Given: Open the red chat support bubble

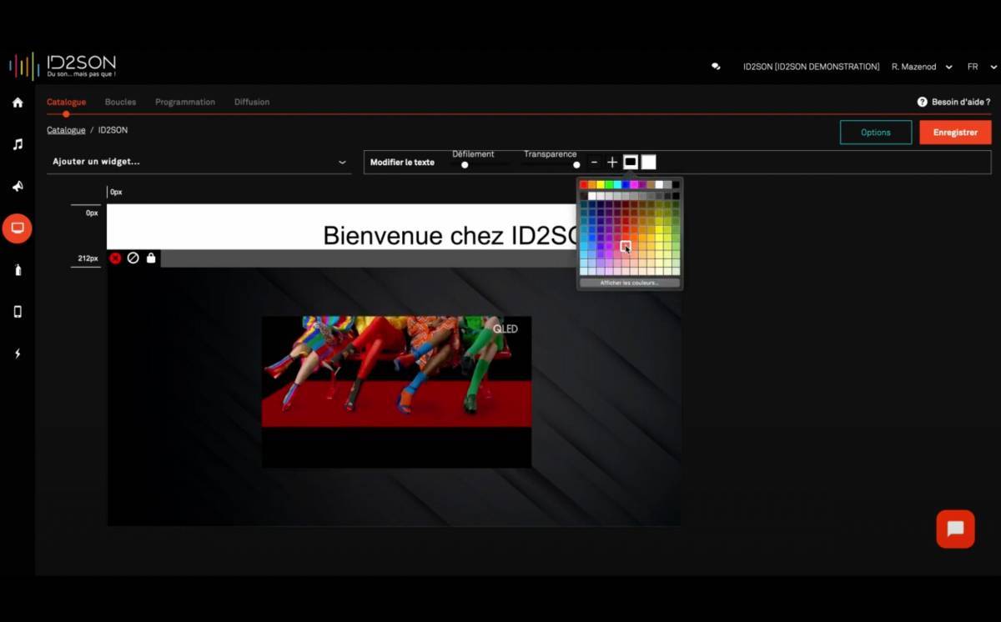Looking at the screenshot, I should pos(955,529).
